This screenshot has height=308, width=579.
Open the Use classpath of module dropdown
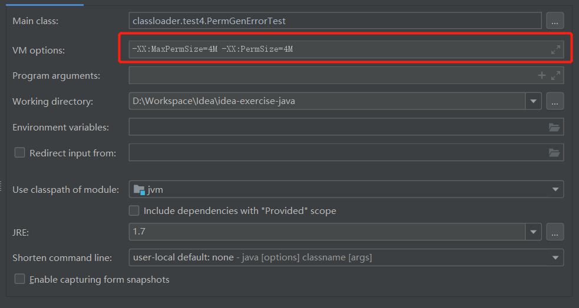point(555,190)
